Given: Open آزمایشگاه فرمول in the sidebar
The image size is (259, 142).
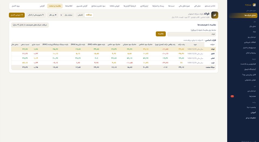Looking at the screenshot, I should [x=243, y=69].
